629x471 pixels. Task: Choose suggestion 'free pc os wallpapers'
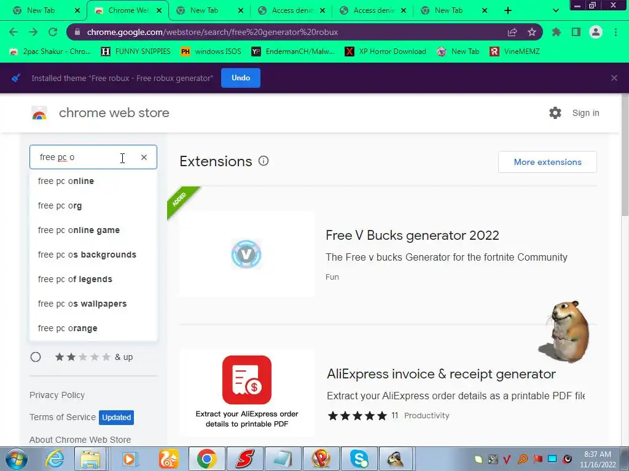[93, 304]
